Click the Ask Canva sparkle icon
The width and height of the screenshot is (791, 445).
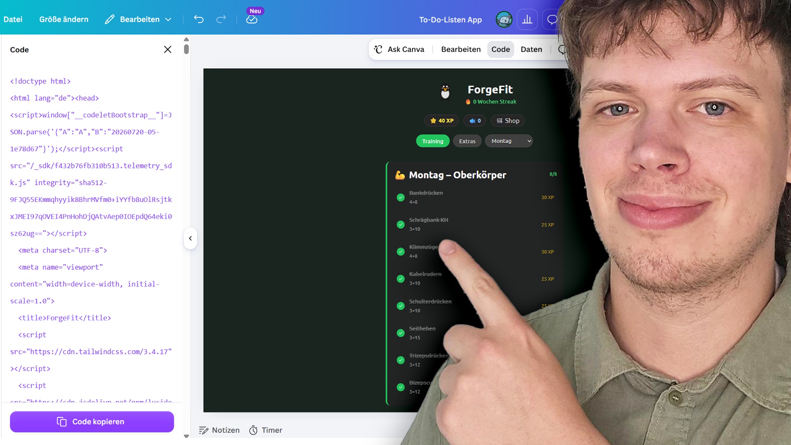(x=378, y=49)
